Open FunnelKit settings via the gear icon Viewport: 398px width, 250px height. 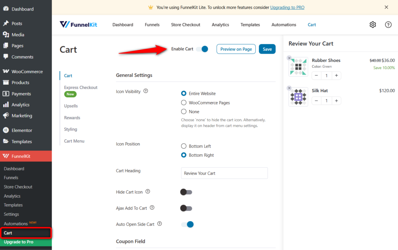[373, 24]
